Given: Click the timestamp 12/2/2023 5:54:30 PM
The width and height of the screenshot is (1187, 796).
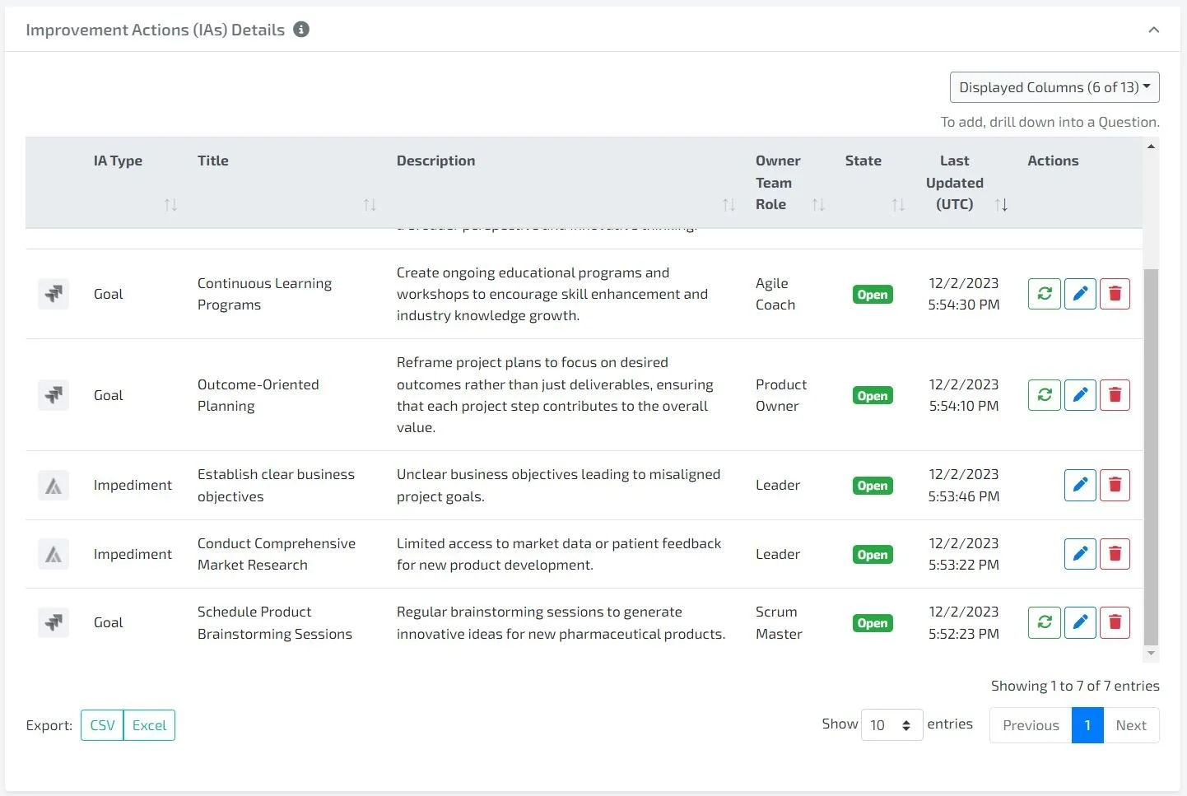Looking at the screenshot, I should (x=964, y=294).
